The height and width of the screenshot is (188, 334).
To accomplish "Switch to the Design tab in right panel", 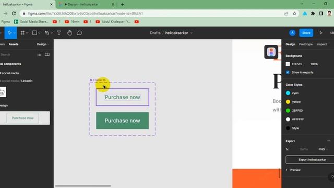I will [290, 44].
